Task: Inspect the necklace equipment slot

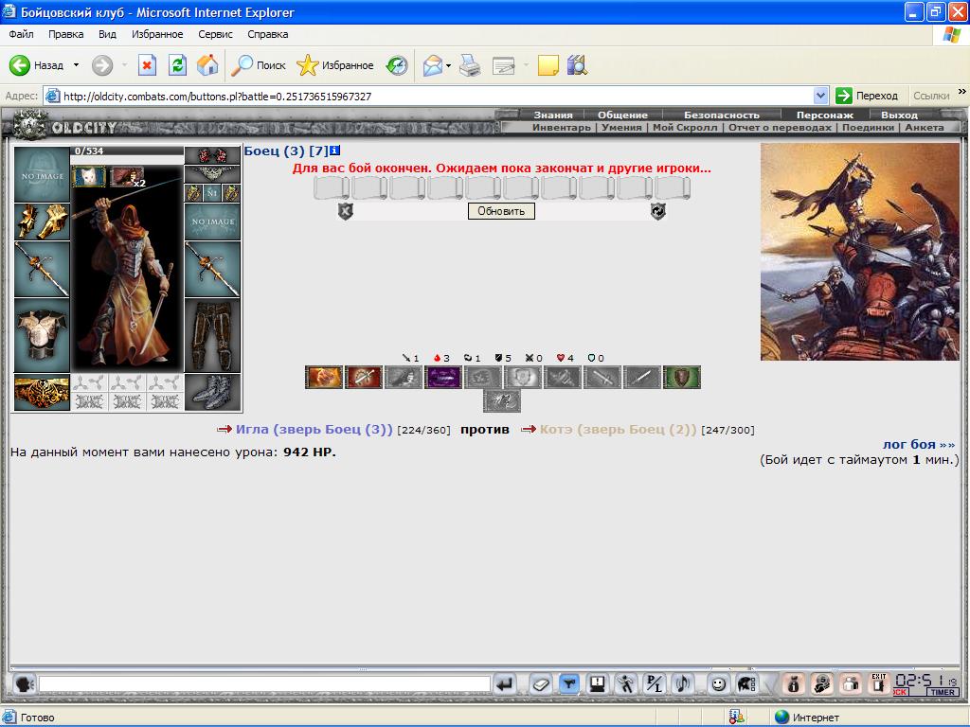Action: pos(212,174)
